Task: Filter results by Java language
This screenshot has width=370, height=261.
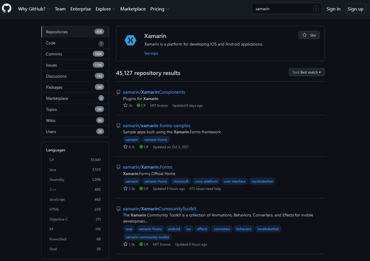Action: [x=75, y=170]
